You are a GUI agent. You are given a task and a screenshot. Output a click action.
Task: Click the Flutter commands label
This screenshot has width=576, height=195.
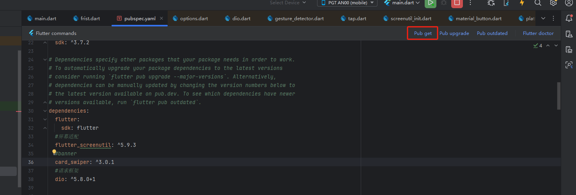coord(56,33)
